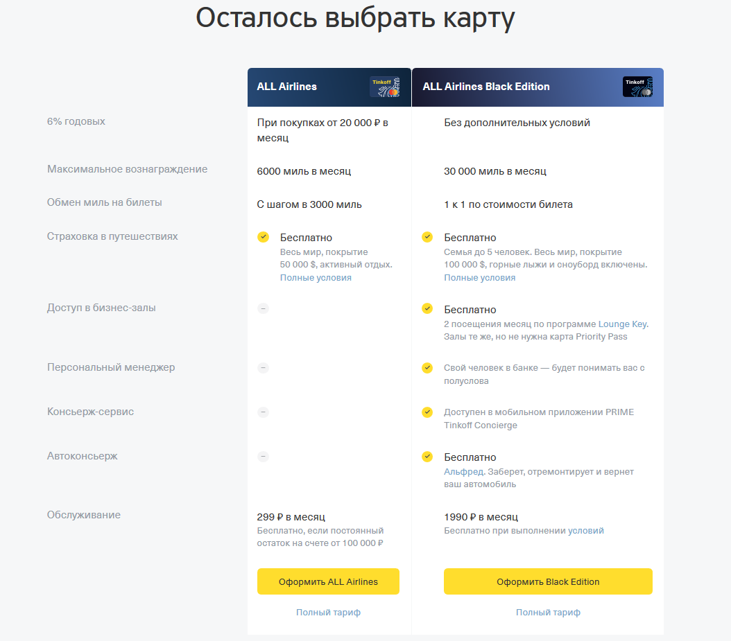Click 'Доступен в мобильном приложении PRIME' text
The height and width of the screenshot is (641, 731).
tap(539, 419)
